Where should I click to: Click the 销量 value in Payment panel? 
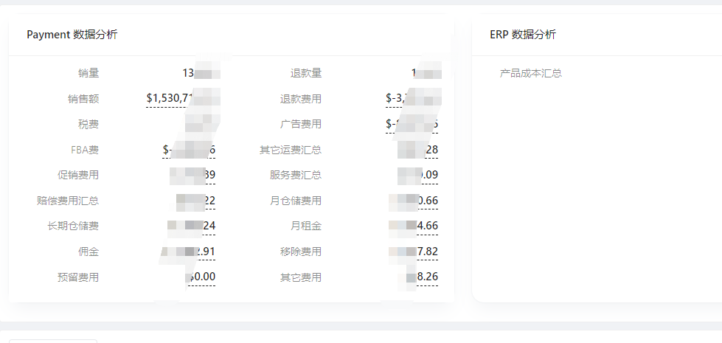coord(198,73)
